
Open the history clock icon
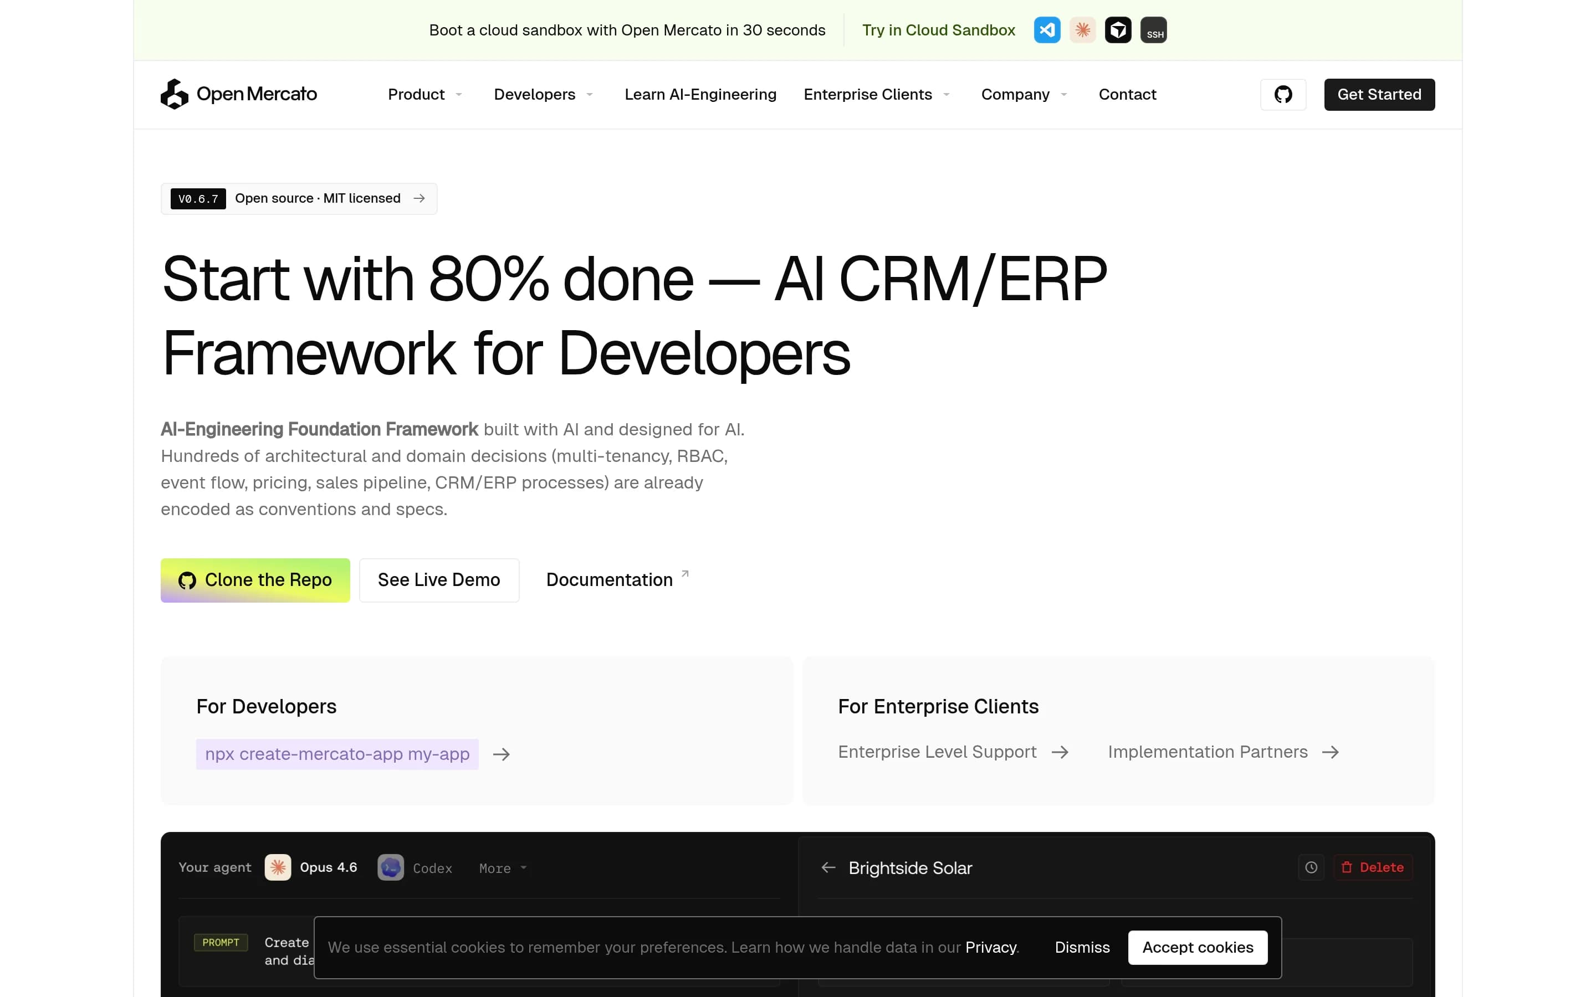coord(1311,868)
